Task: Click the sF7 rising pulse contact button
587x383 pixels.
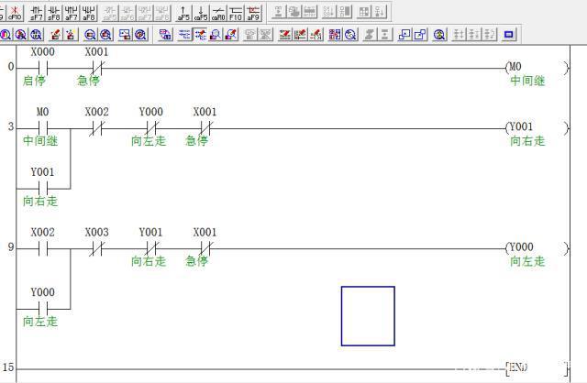Action: pos(36,12)
